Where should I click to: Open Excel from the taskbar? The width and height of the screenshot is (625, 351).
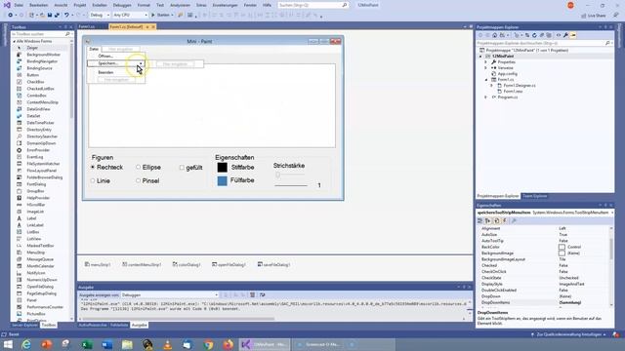pos(87,344)
